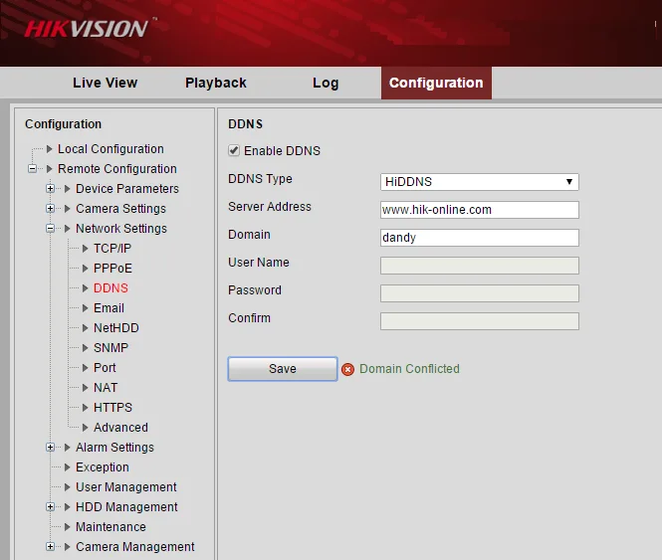Click the arrow icon beside Exception
This screenshot has height=560, width=662.
[x=67, y=467]
